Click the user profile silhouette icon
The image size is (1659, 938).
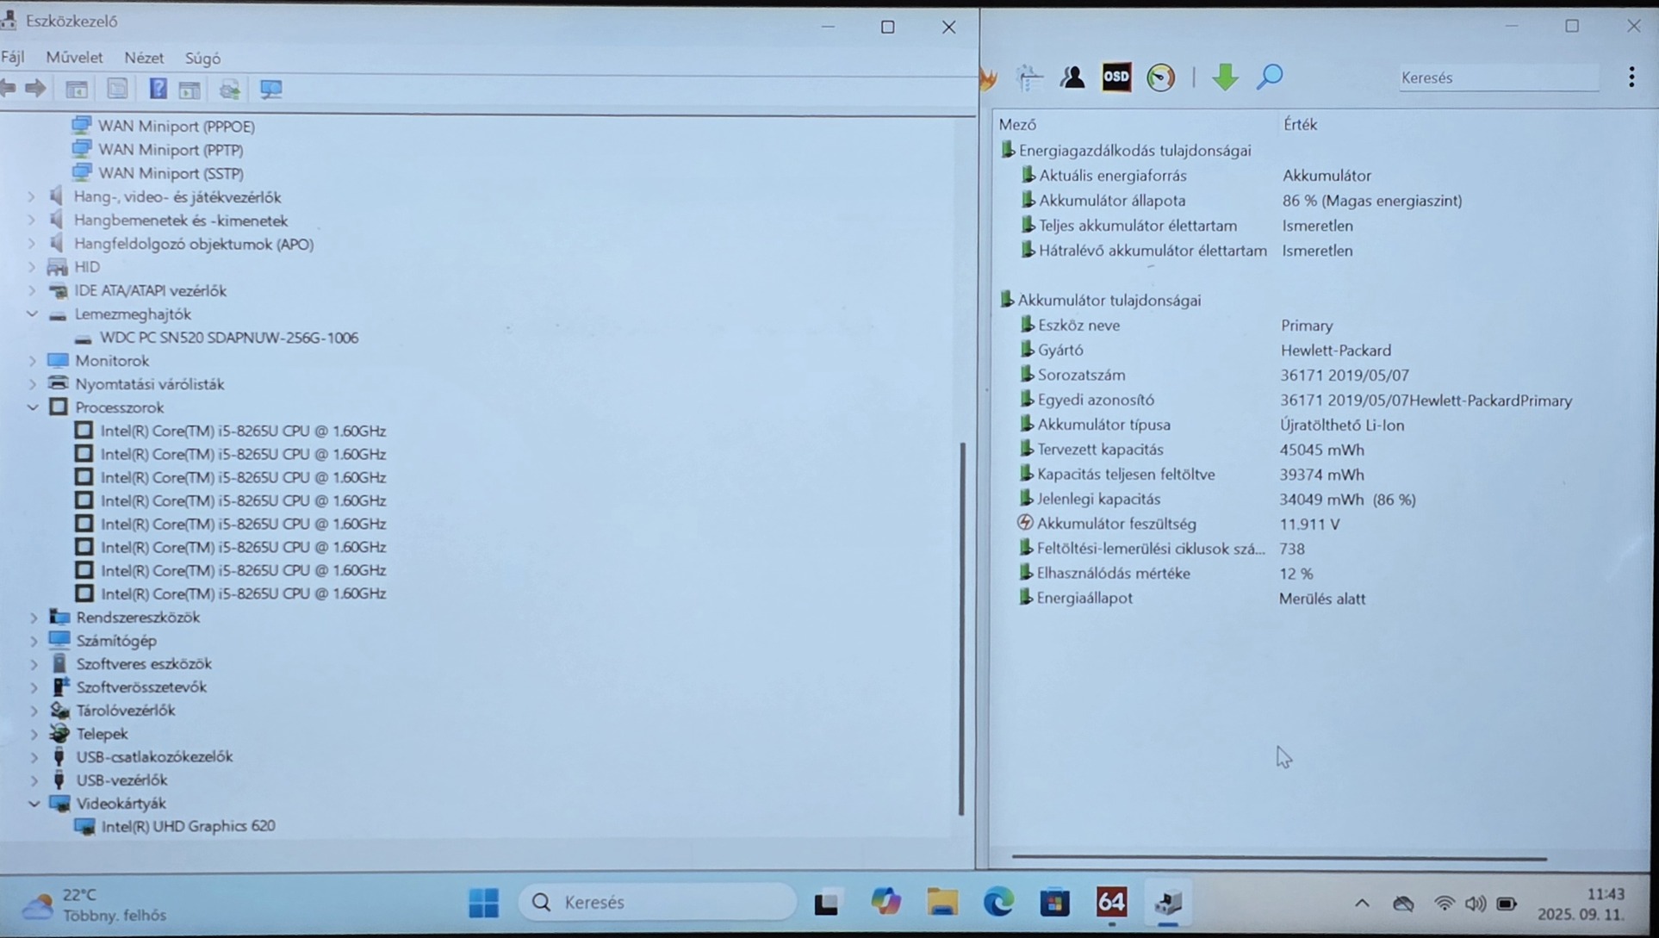tap(1072, 78)
